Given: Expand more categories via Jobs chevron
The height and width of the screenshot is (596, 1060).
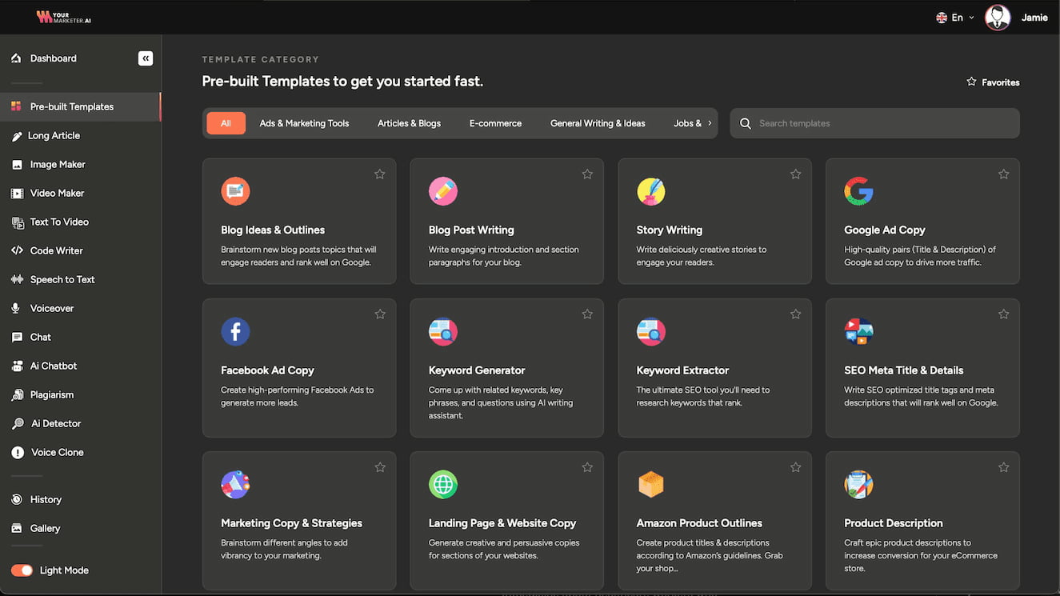Looking at the screenshot, I should [707, 123].
